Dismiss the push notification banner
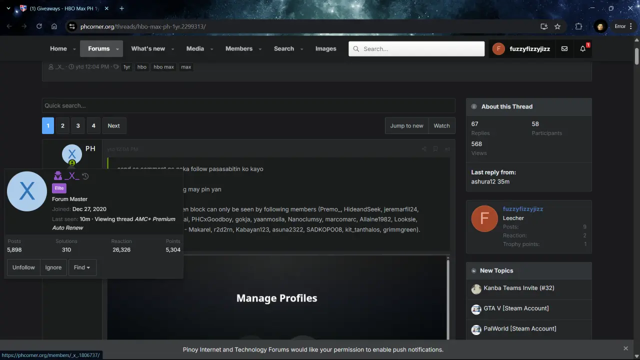 pyautogui.click(x=625, y=348)
